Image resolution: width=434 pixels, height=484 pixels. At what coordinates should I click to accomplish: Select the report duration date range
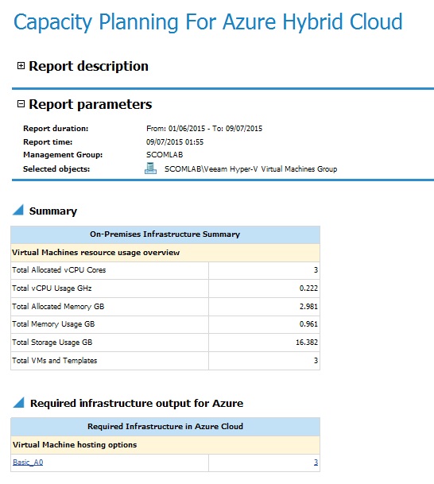[x=204, y=129]
